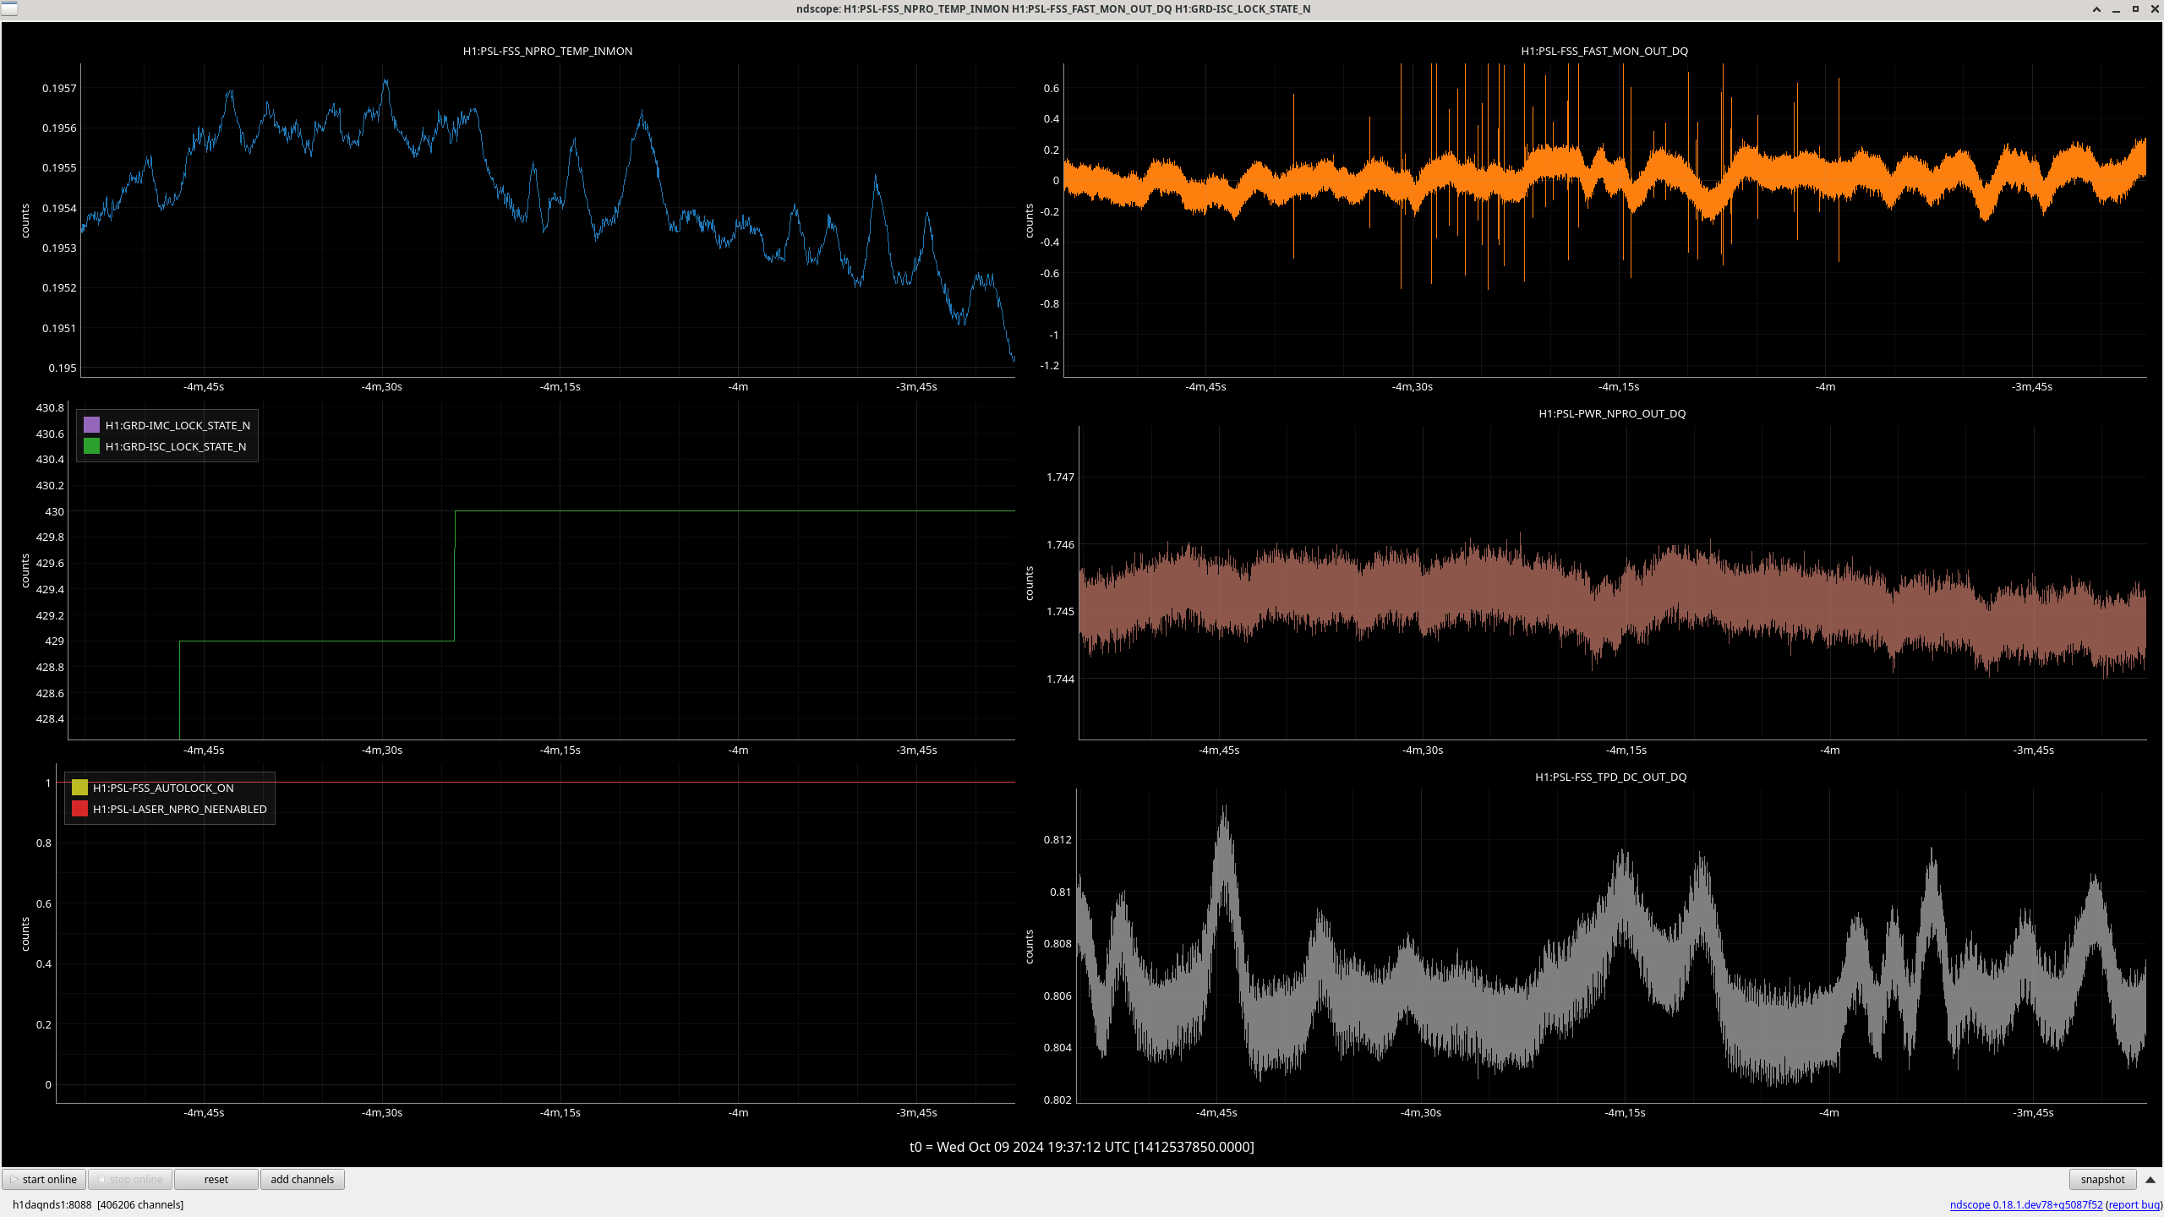
Task: Click the -4m tick under the autolock plot
Action: (x=738, y=1112)
